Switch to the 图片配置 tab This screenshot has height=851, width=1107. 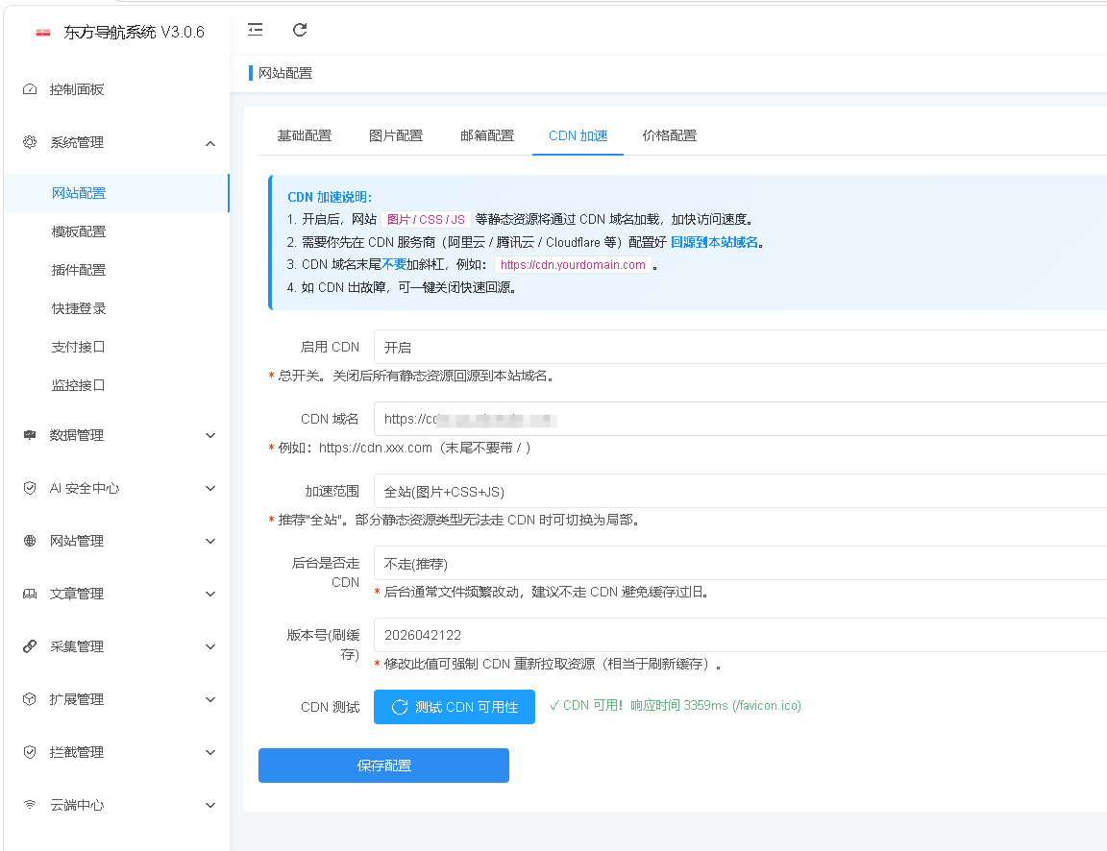tap(396, 135)
